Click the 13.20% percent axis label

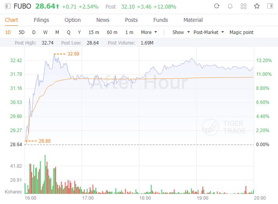click(264, 61)
